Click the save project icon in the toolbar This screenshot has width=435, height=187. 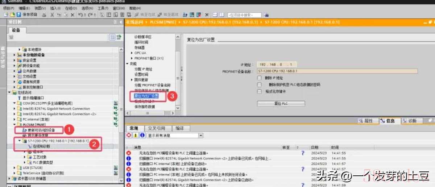click(x=18, y=15)
